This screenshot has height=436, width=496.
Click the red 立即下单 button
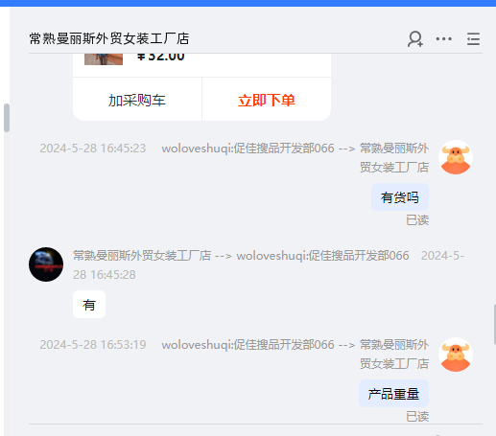click(267, 100)
